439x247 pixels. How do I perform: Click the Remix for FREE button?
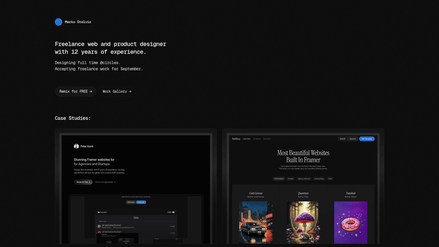75,91
